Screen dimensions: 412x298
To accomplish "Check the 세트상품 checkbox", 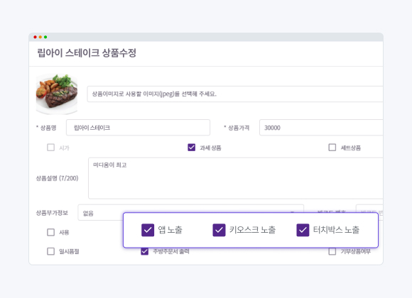I will coord(332,148).
